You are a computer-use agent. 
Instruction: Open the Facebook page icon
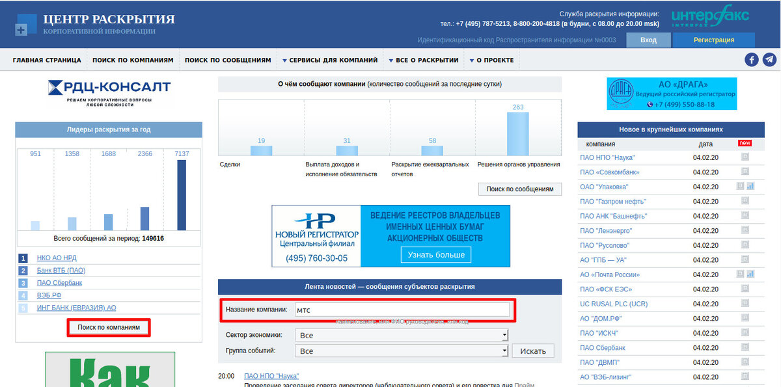coord(752,60)
